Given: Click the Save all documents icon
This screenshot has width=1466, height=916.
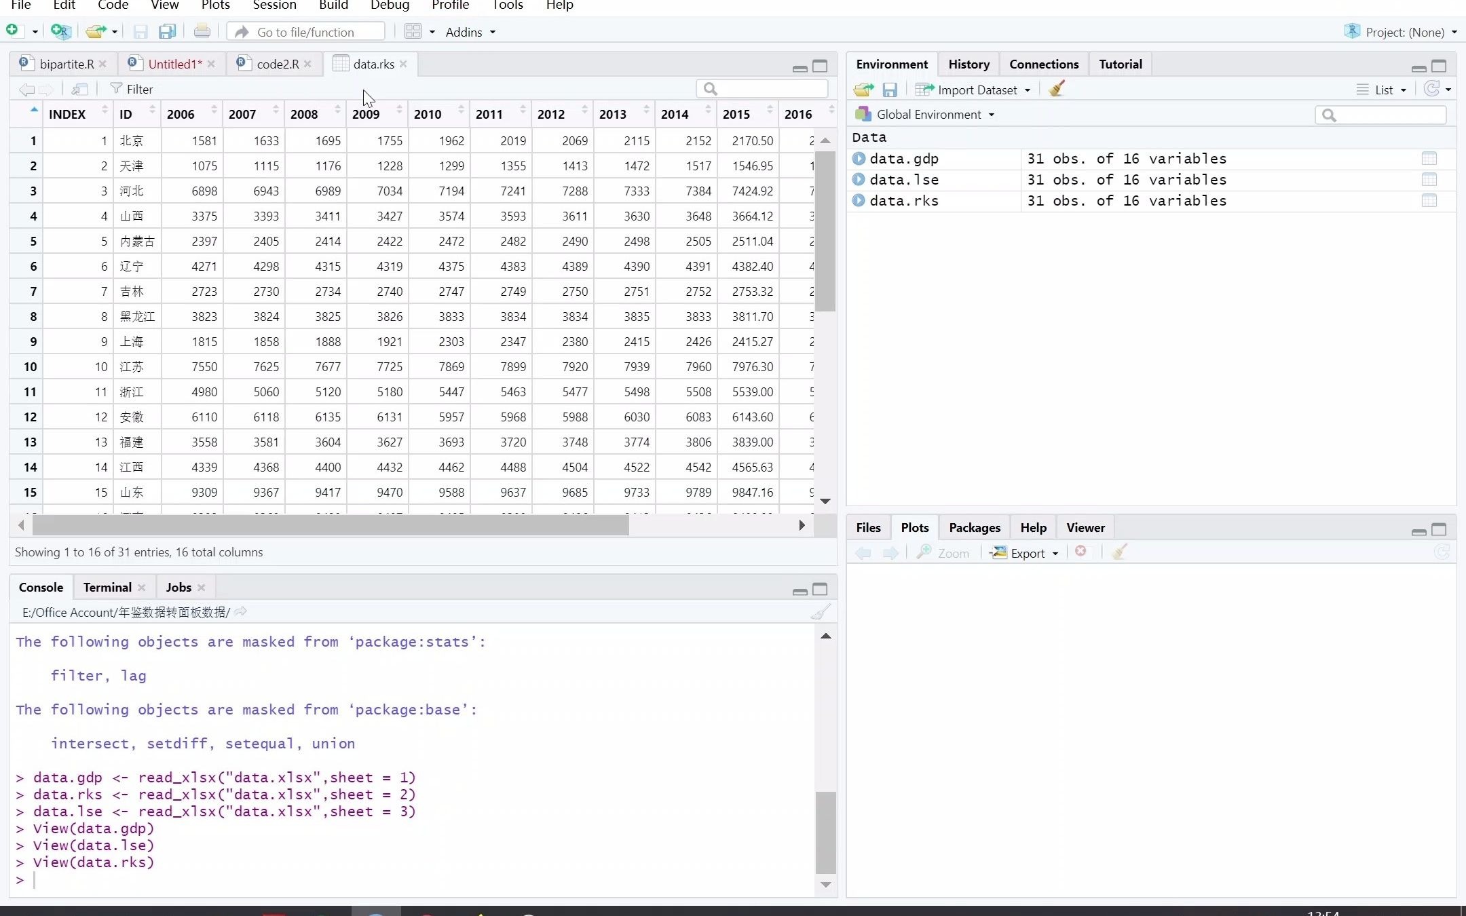Looking at the screenshot, I should tap(167, 32).
